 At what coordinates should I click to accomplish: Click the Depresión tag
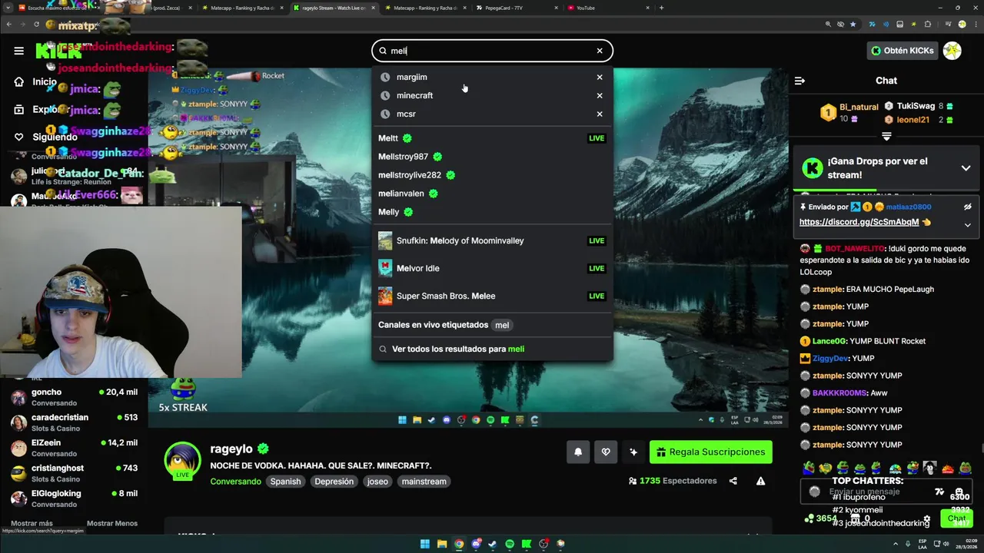(x=334, y=482)
